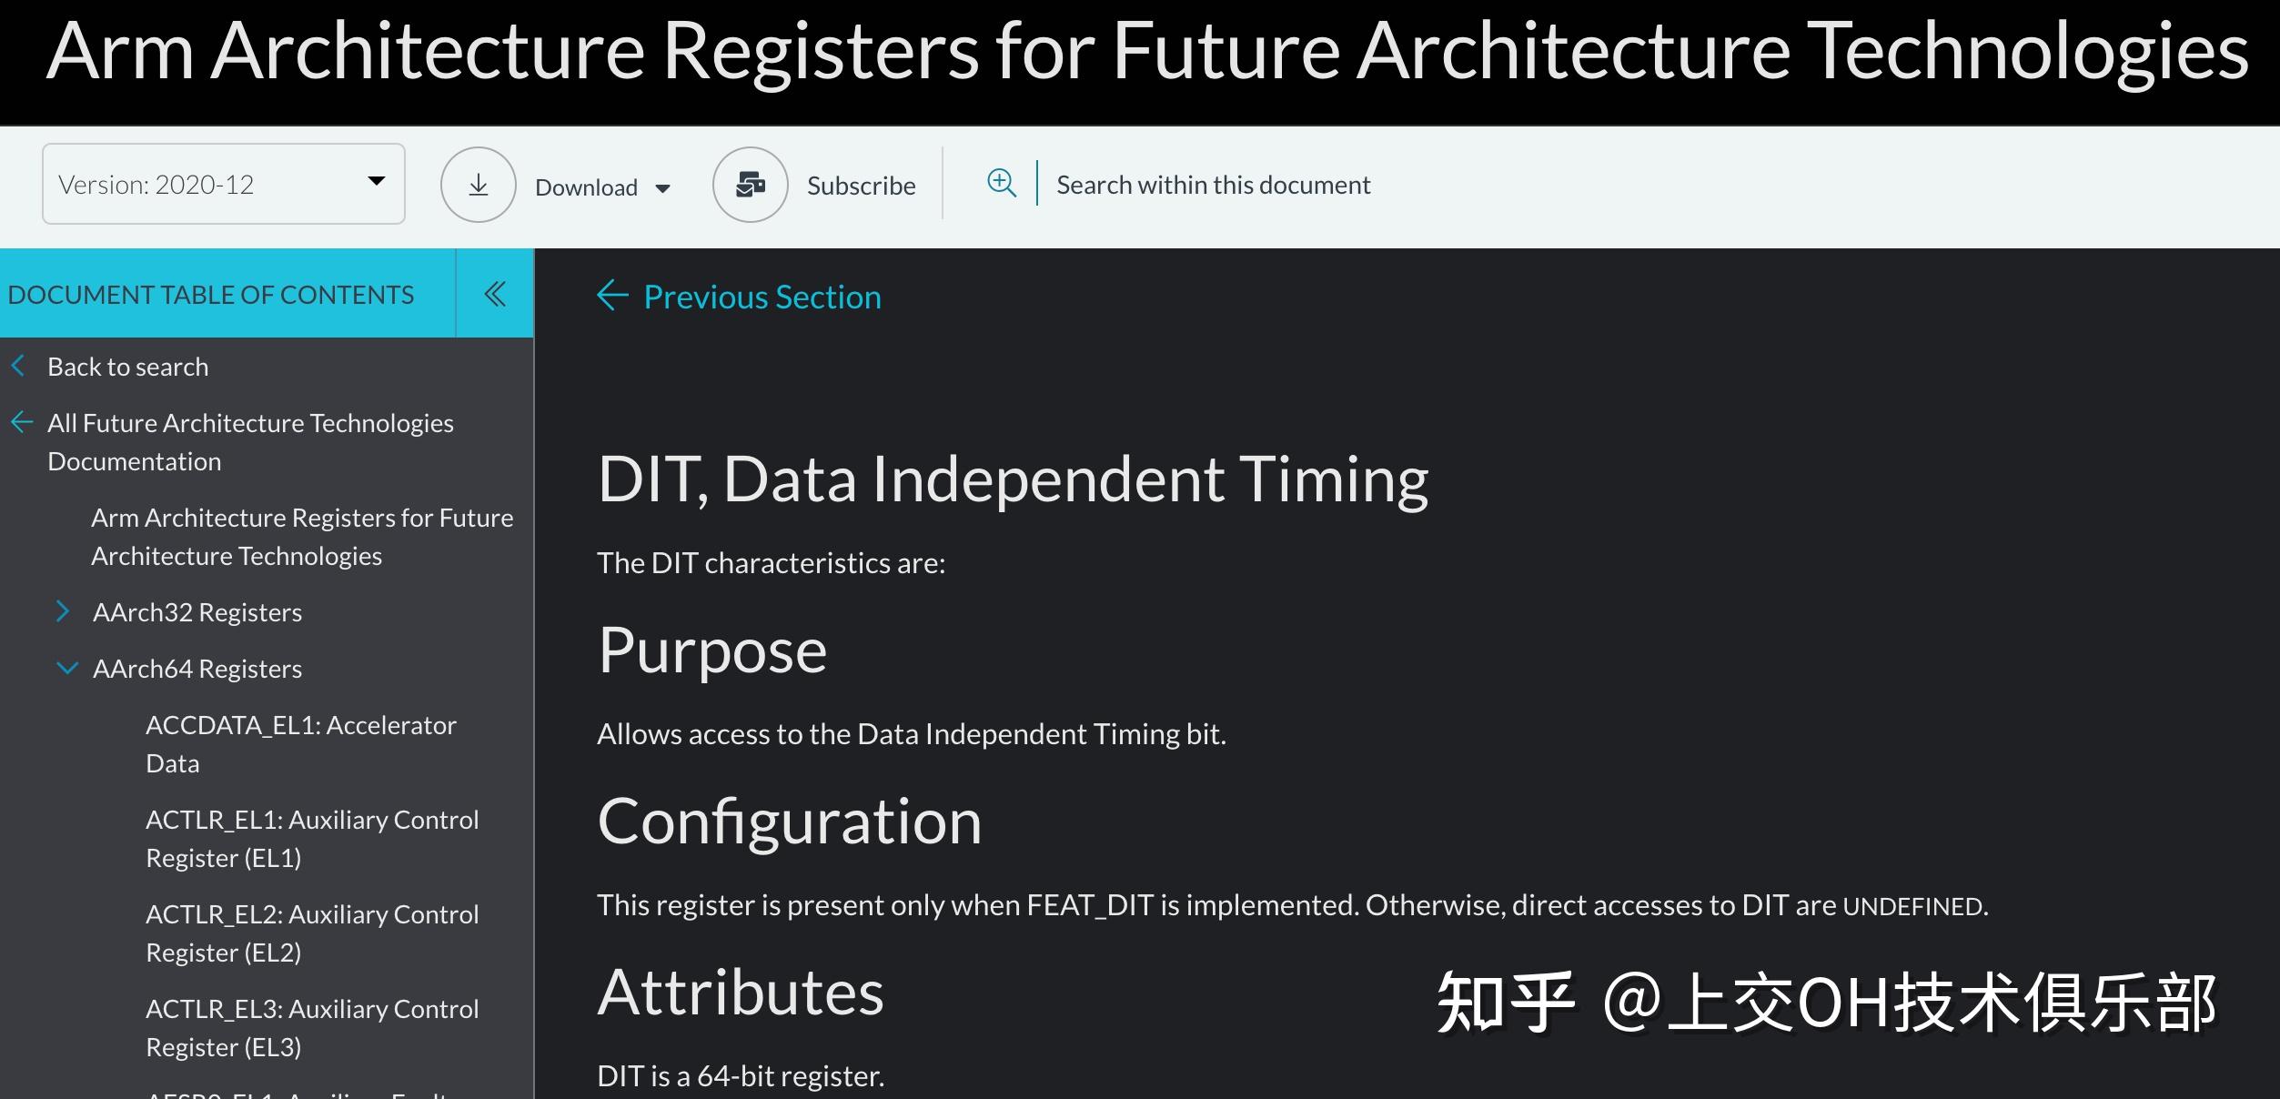The height and width of the screenshot is (1099, 2280).
Task: Click left arrow beside All Future Architecture
Action: tap(22, 422)
